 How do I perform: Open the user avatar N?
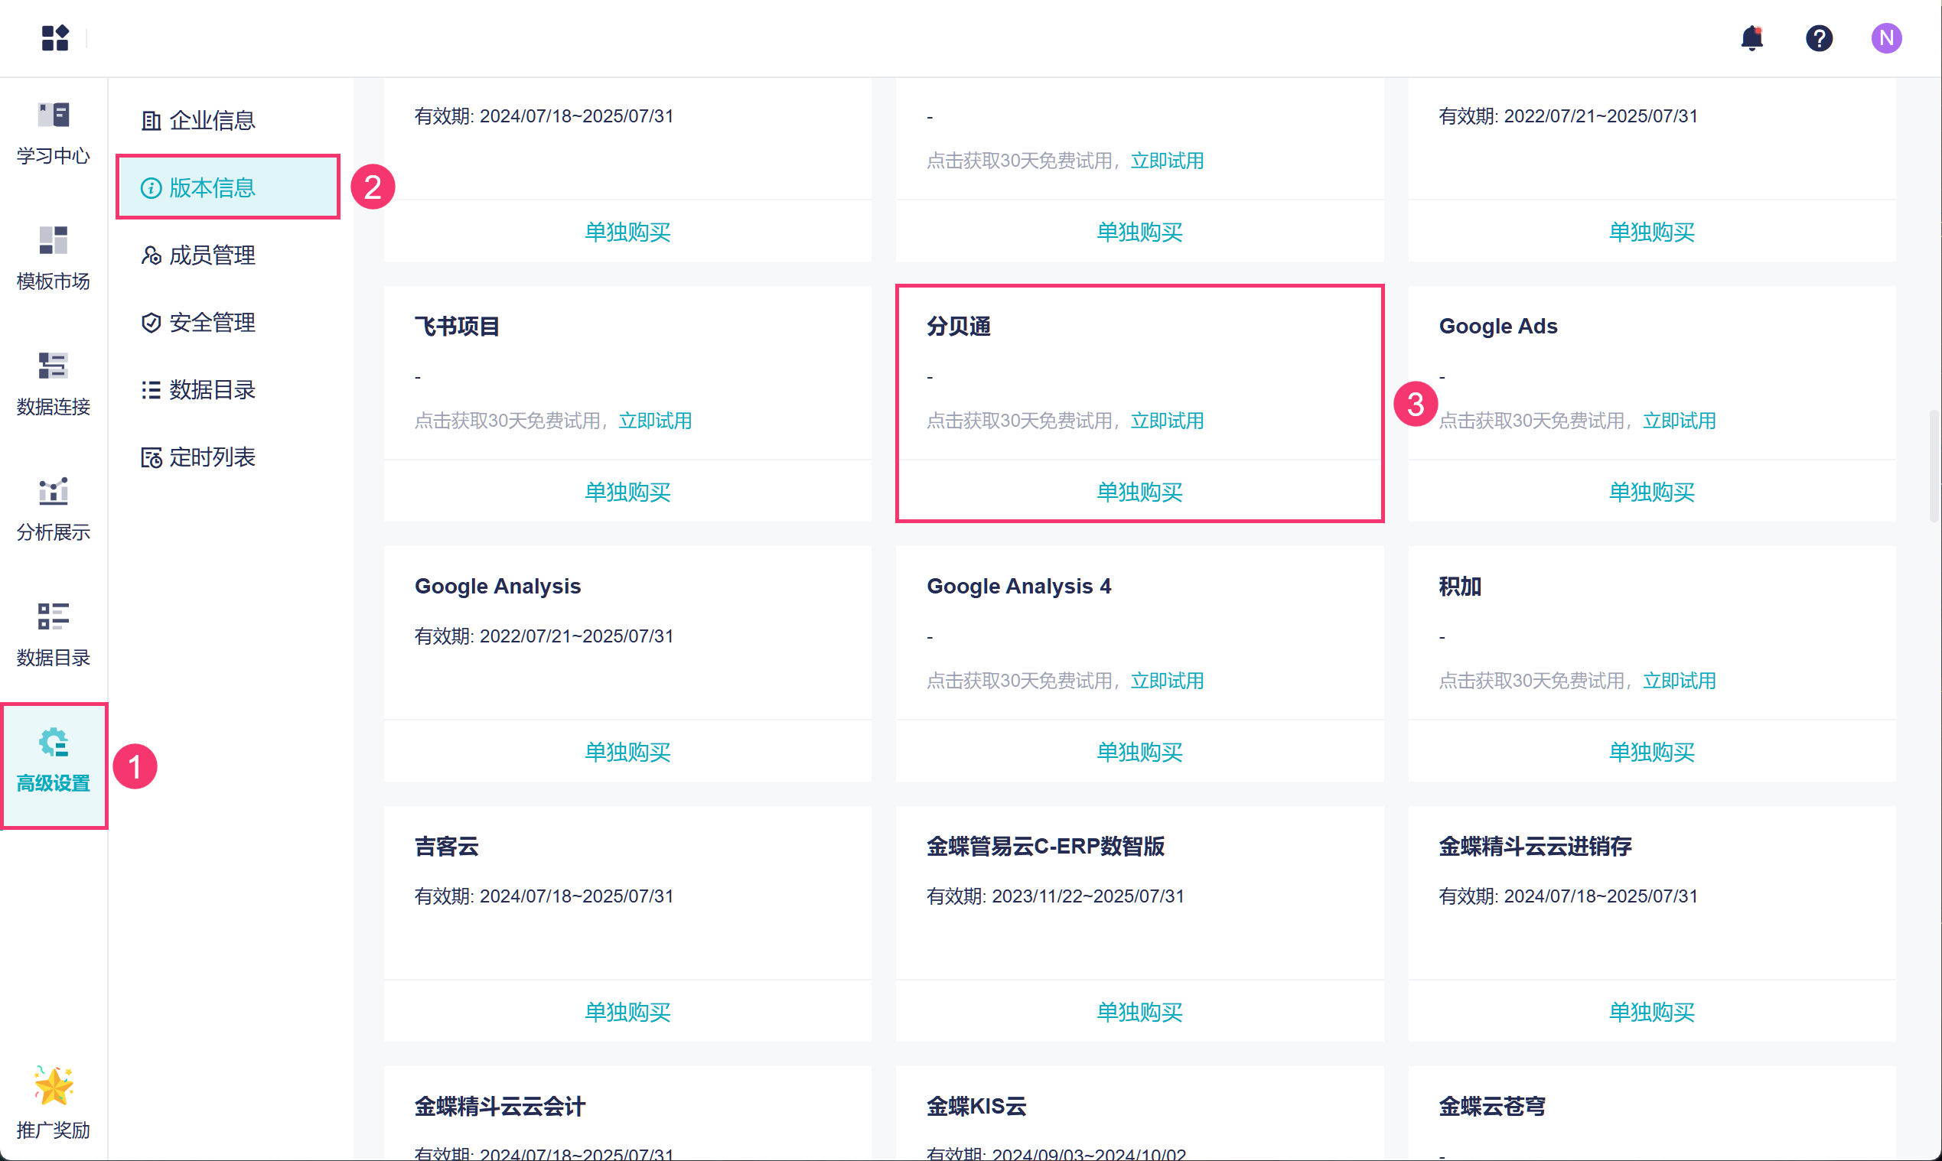click(1885, 37)
